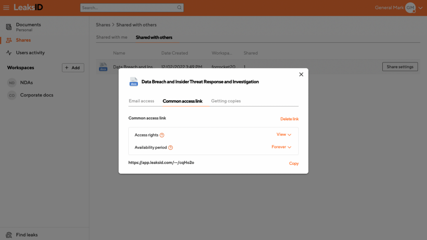Click the Date Created column header
This screenshot has height=240, width=427.
[x=174, y=53]
